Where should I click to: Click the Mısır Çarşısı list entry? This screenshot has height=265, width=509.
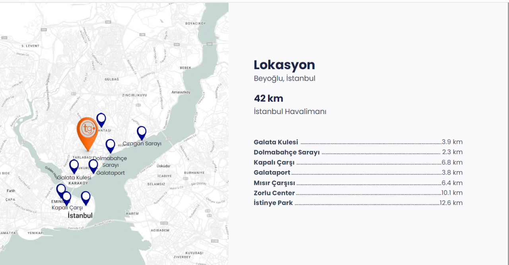(x=274, y=183)
